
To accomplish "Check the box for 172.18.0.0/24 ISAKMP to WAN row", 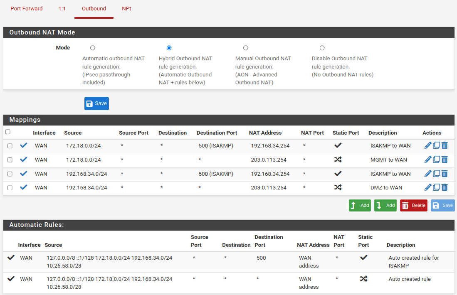I will point(10,146).
